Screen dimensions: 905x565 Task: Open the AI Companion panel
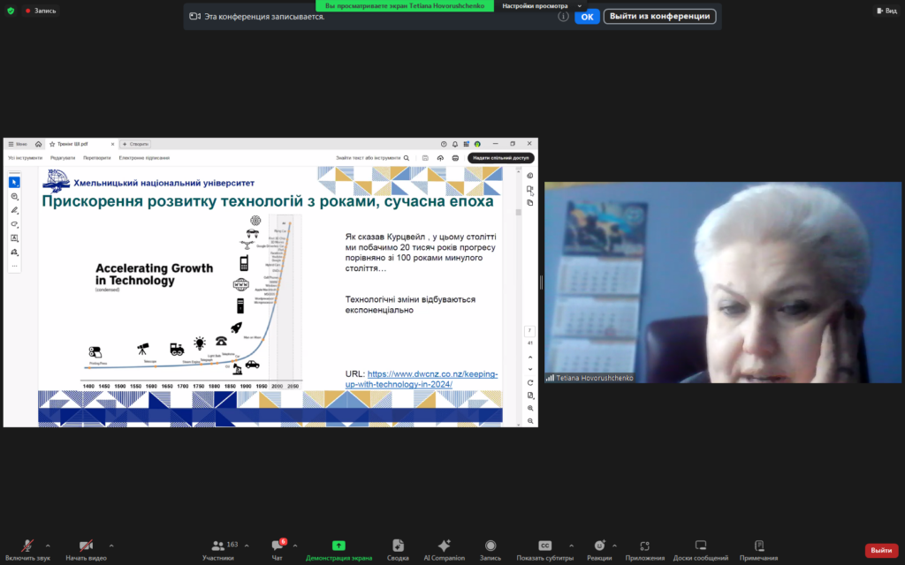[444, 549]
